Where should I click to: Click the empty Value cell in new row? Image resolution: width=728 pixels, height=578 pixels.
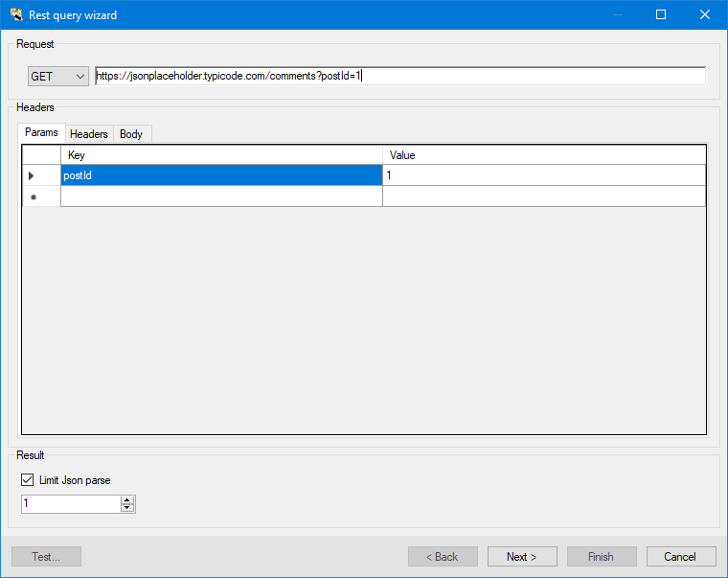tap(543, 197)
